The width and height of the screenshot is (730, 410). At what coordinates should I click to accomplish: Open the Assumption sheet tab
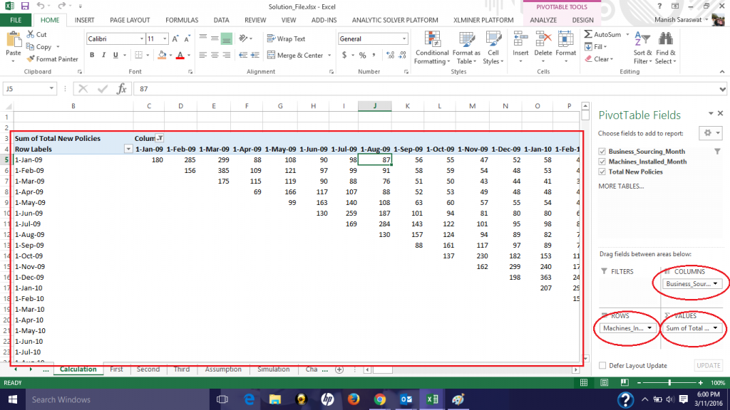click(x=223, y=369)
